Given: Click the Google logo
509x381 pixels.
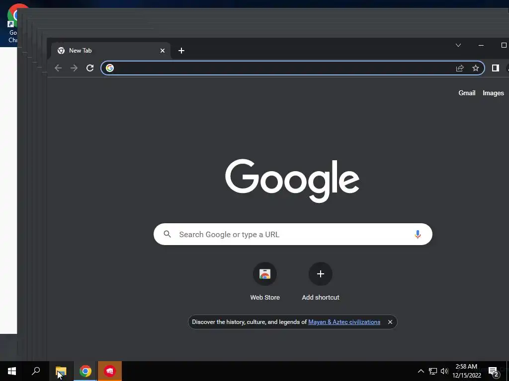Looking at the screenshot, I should coord(292,181).
